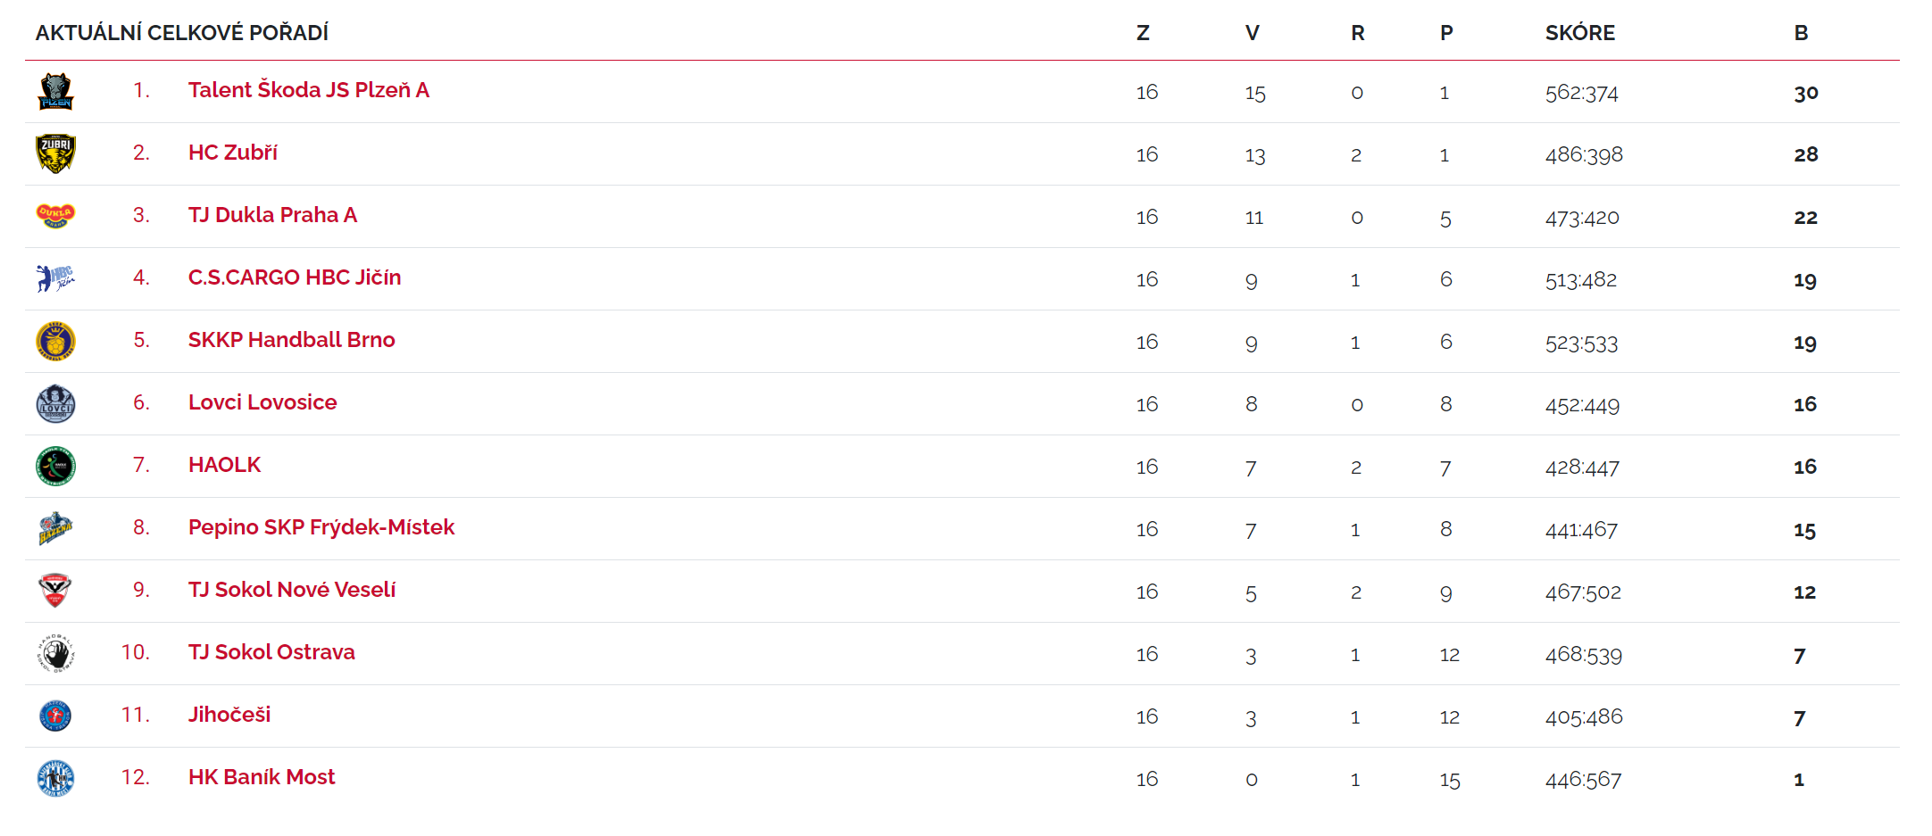Visit C.S.CARGO HBC Jičín team link
The height and width of the screenshot is (836, 1932).
tap(295, 277)
